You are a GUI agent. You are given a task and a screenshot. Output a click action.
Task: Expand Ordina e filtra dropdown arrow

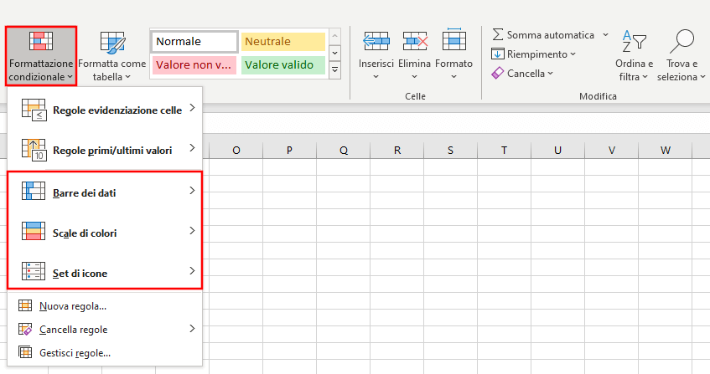(x=645, y=77)
